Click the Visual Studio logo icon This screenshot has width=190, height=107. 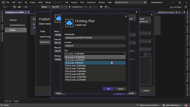point(3,2)
